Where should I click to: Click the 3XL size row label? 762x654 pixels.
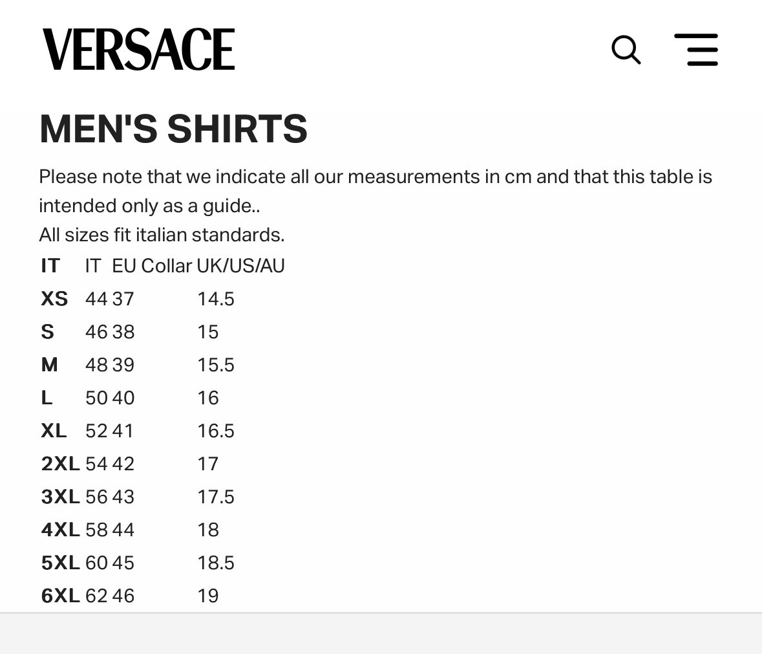tap(60, 497)
